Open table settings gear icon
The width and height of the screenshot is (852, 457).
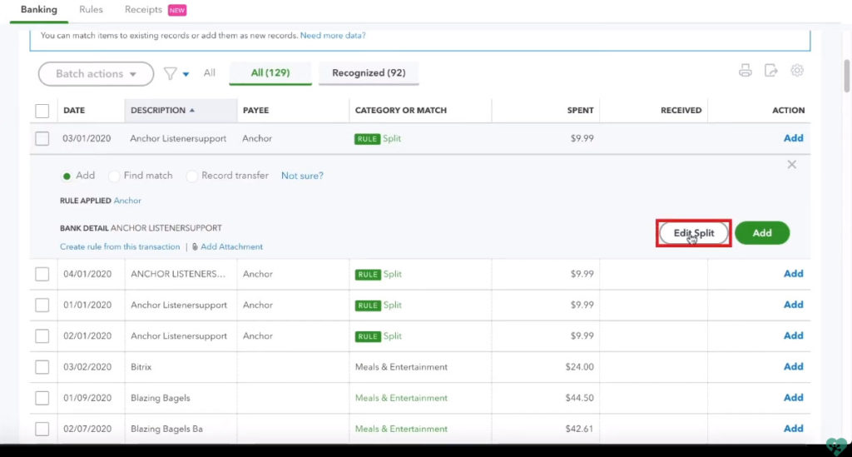797,72
